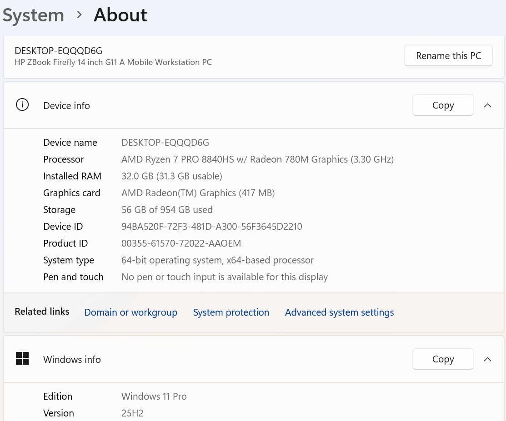Collapse the Windows info section chevron
Image resolution: width=506 pixels, height=421 pixels.
tap(488, 359)
